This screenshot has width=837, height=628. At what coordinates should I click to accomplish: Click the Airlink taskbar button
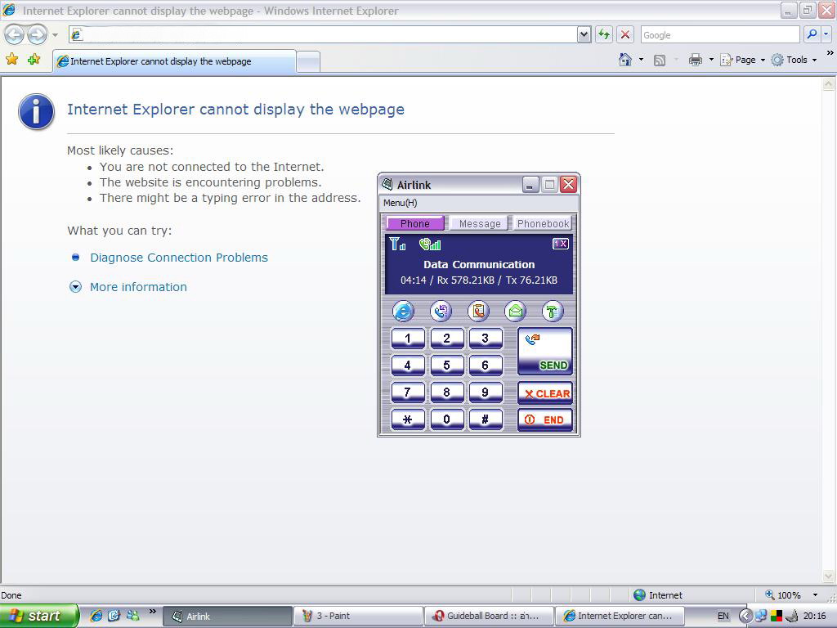pos(227,616)
